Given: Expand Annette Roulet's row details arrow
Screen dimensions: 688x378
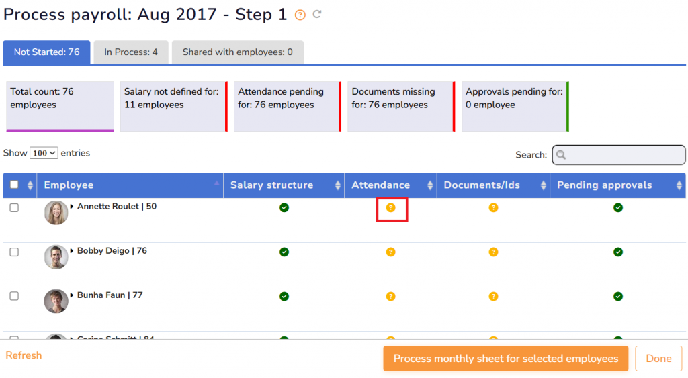Looking at the screenshot, I should coord(73,207).
